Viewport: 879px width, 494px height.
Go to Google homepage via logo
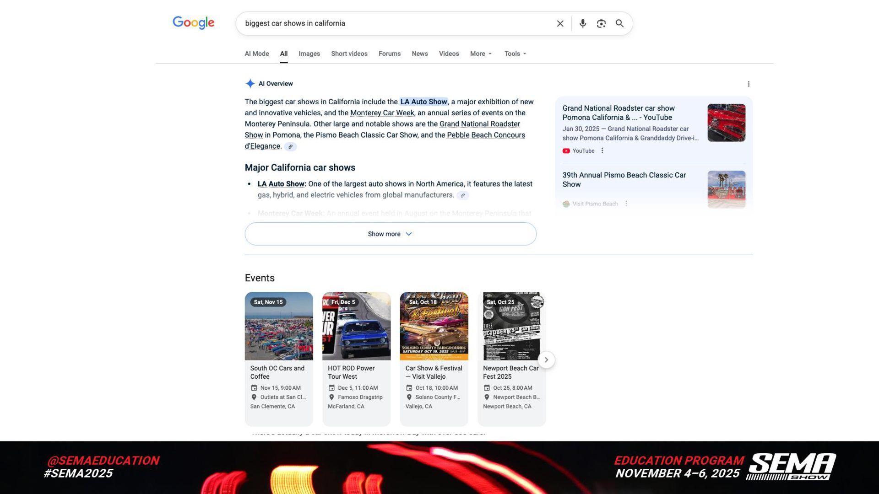(x=193, y=23)
